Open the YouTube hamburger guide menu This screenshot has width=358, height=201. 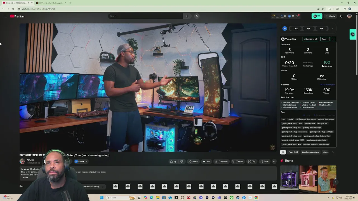pos(5,16)
